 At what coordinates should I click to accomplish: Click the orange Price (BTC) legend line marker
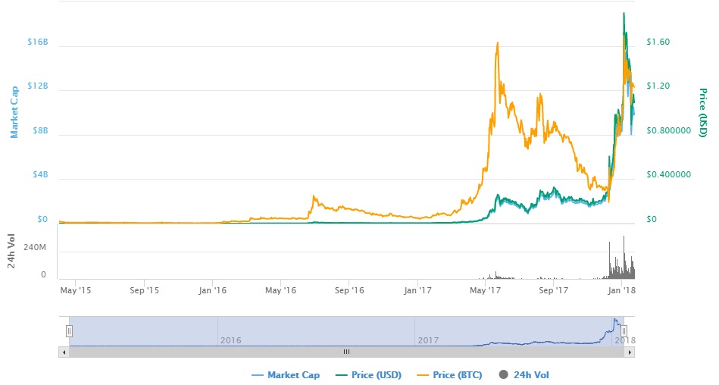click(x=425, y=375)
